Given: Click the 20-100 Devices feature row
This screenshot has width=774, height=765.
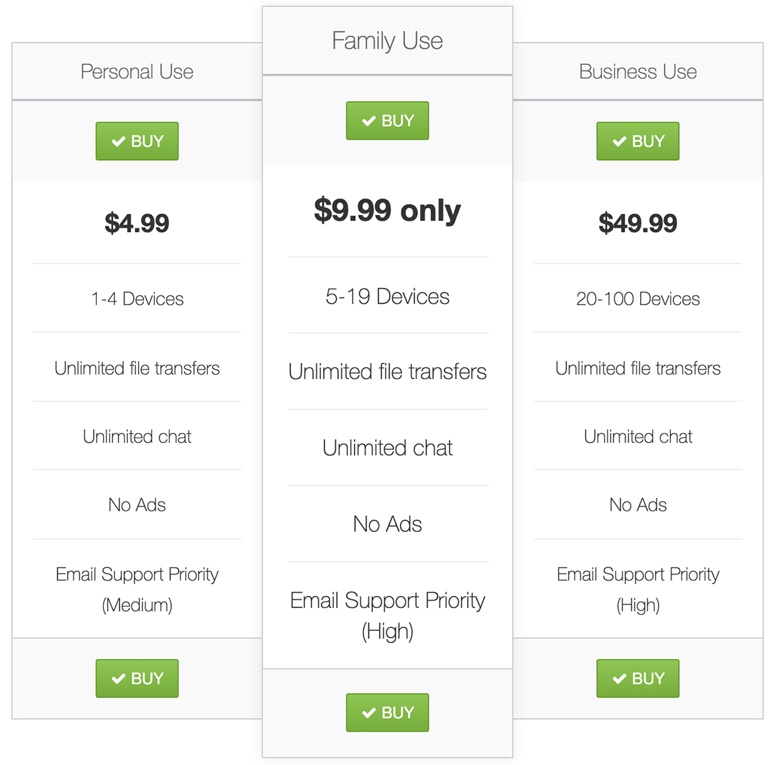Looking at the screenshot, I should [x=637, y=298].
